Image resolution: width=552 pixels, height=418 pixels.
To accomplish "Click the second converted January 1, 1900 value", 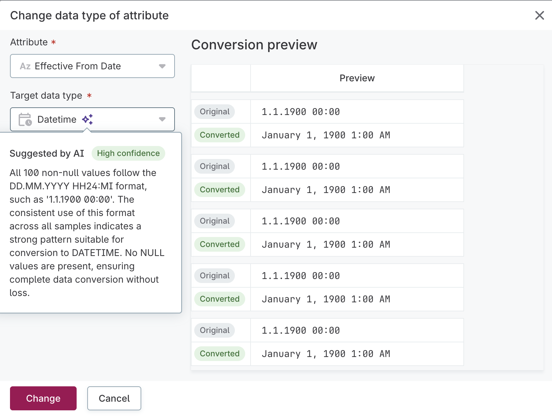I will click(x=325, y=190).
